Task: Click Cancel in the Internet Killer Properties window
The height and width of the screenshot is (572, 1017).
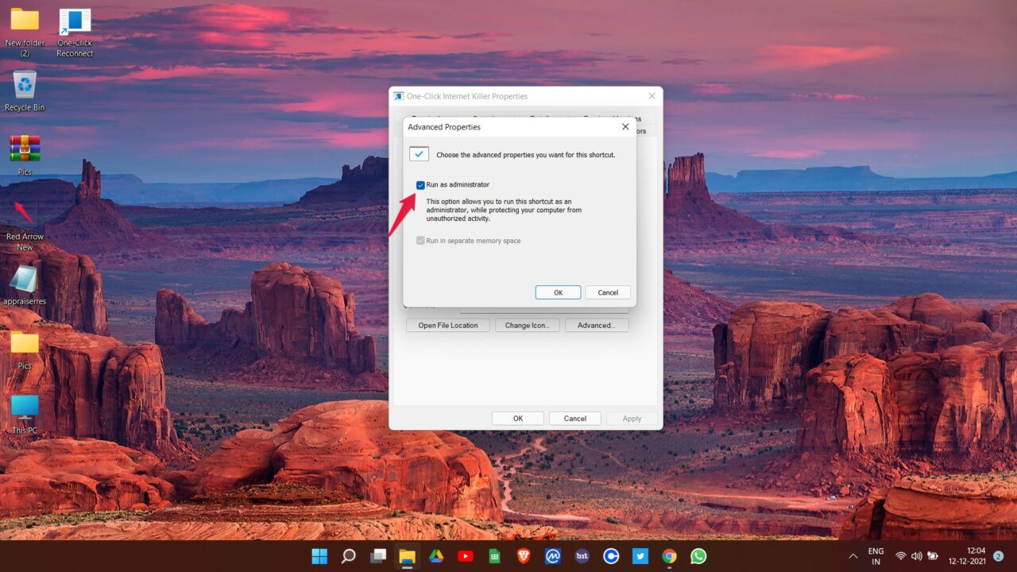Action: click(x=575, y=418)
